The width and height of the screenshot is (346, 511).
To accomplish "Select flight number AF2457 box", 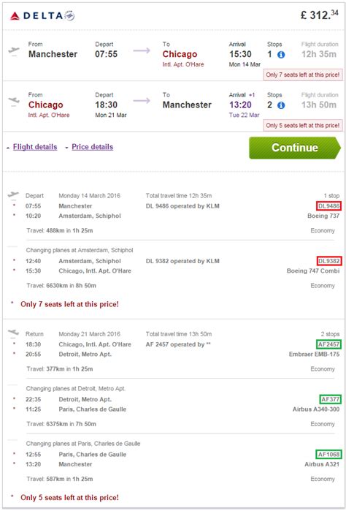I will coord(328,344).
